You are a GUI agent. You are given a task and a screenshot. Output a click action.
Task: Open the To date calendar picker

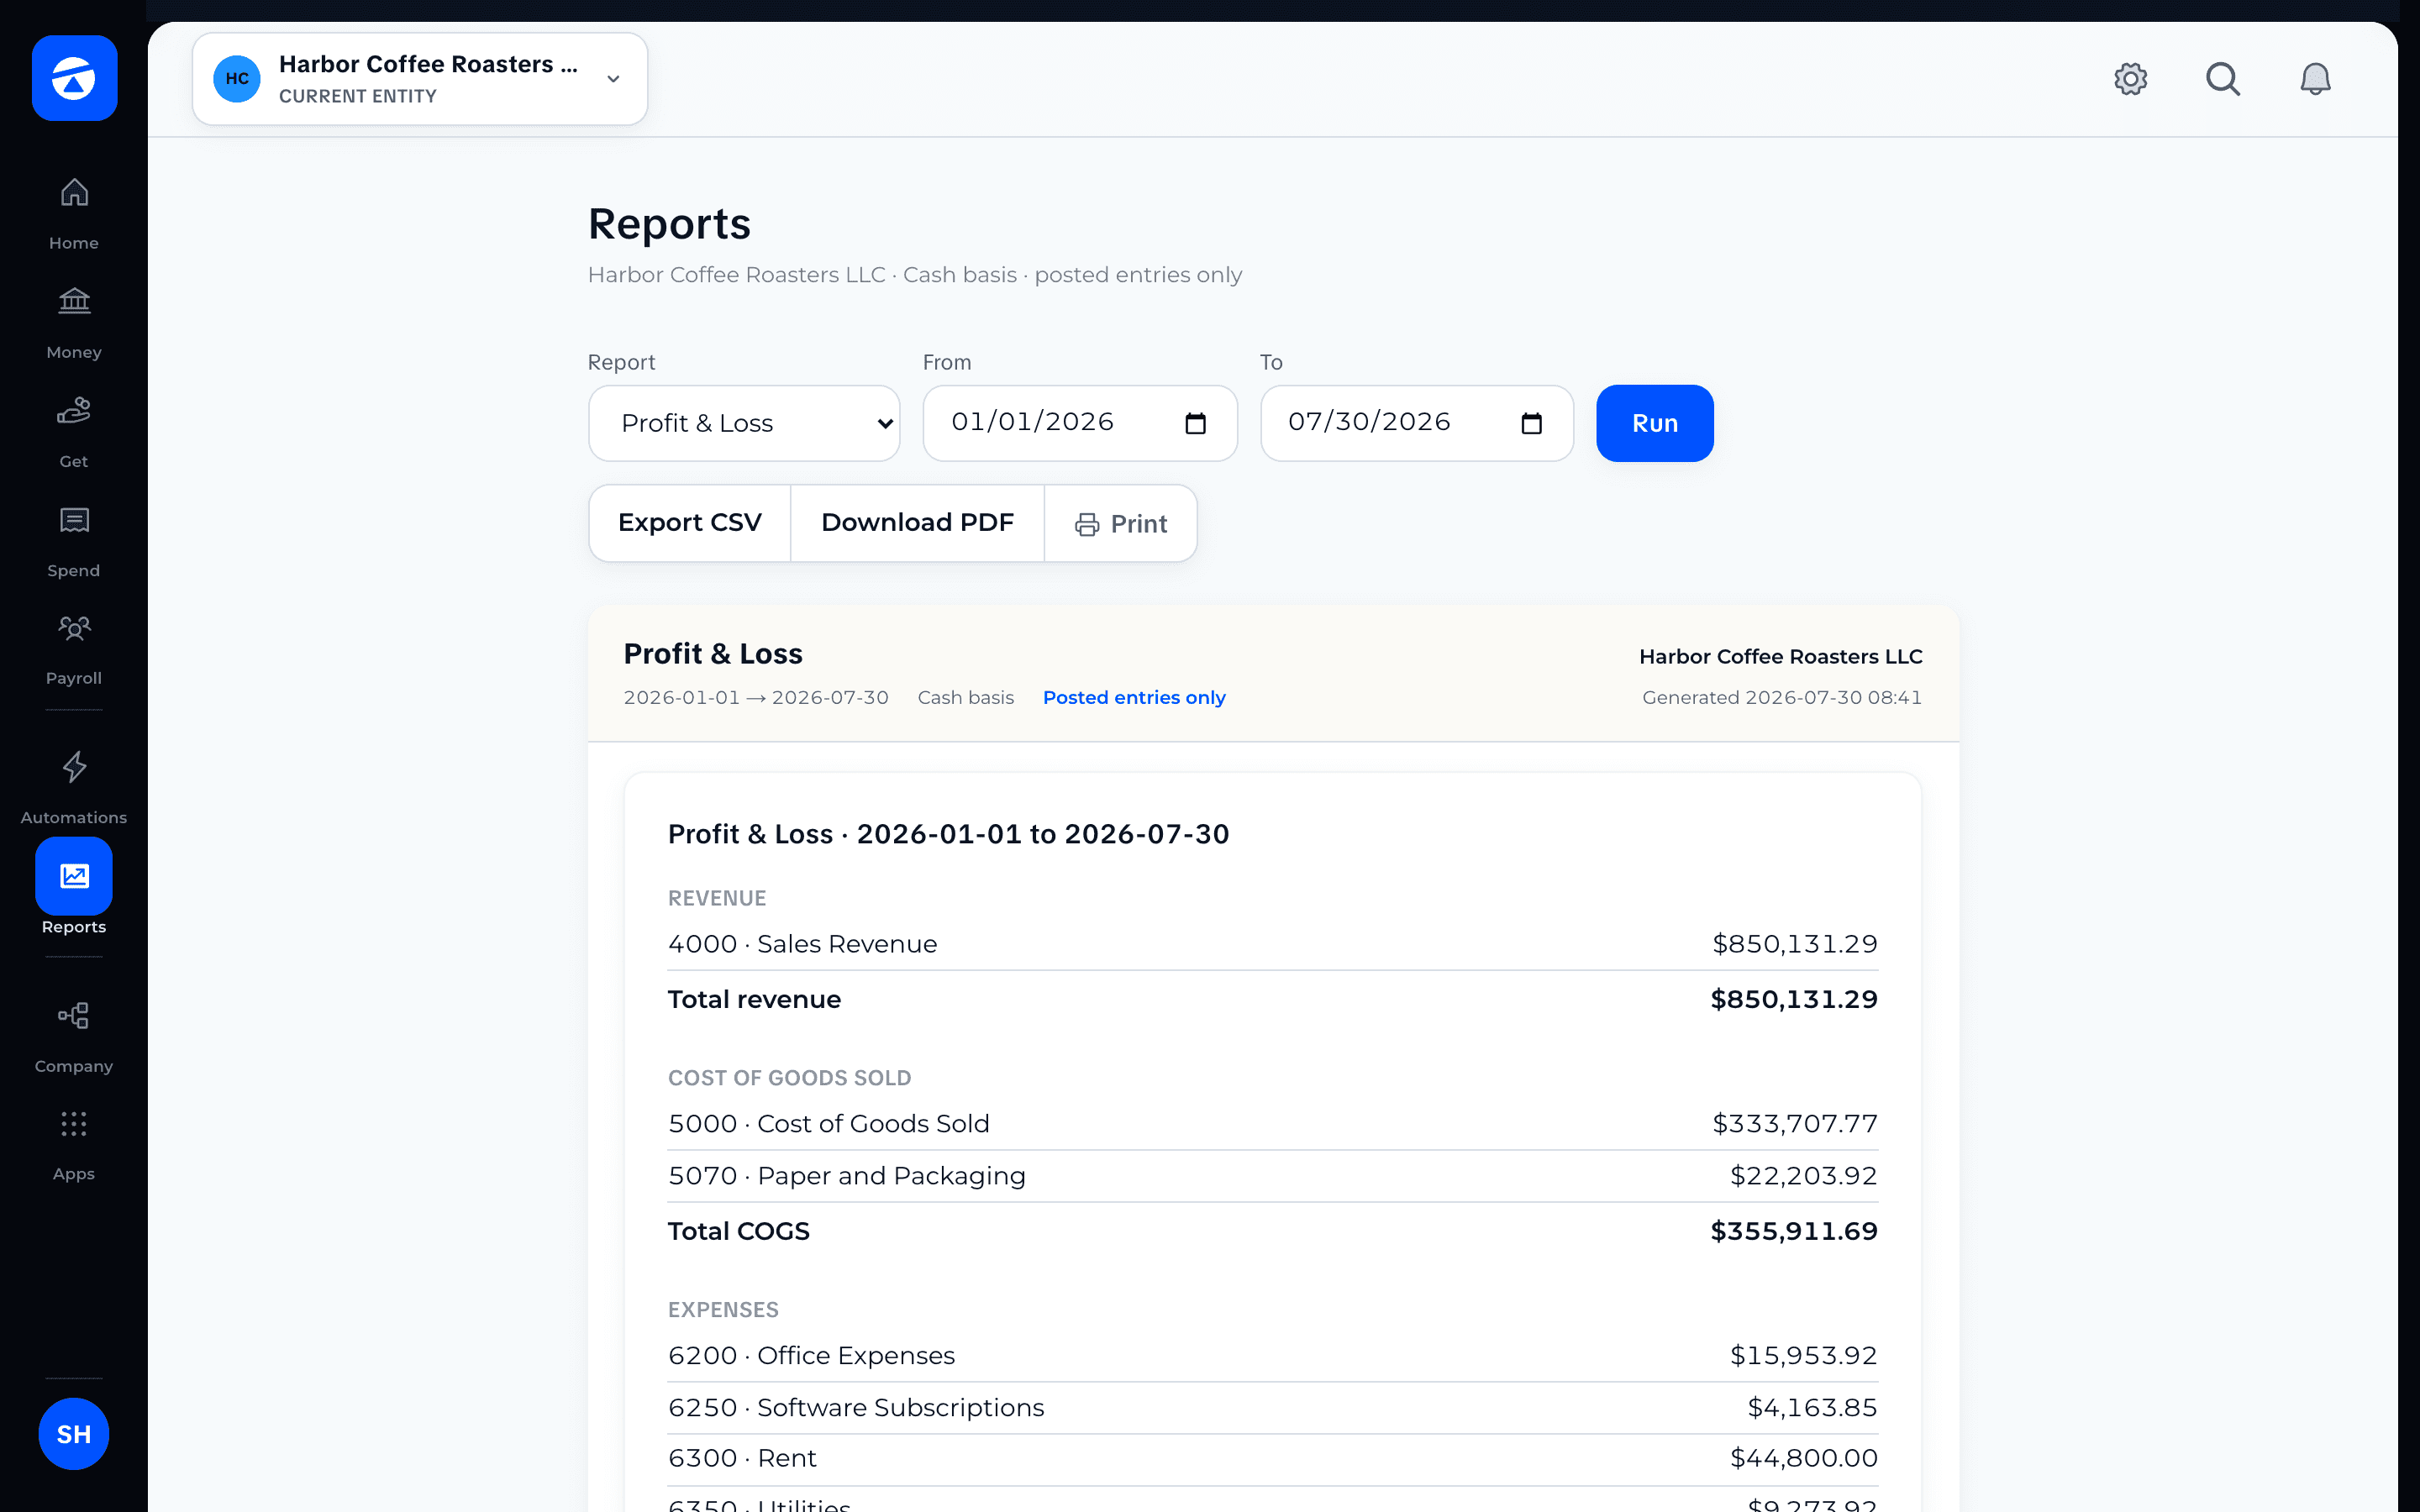click(1531, 423)
